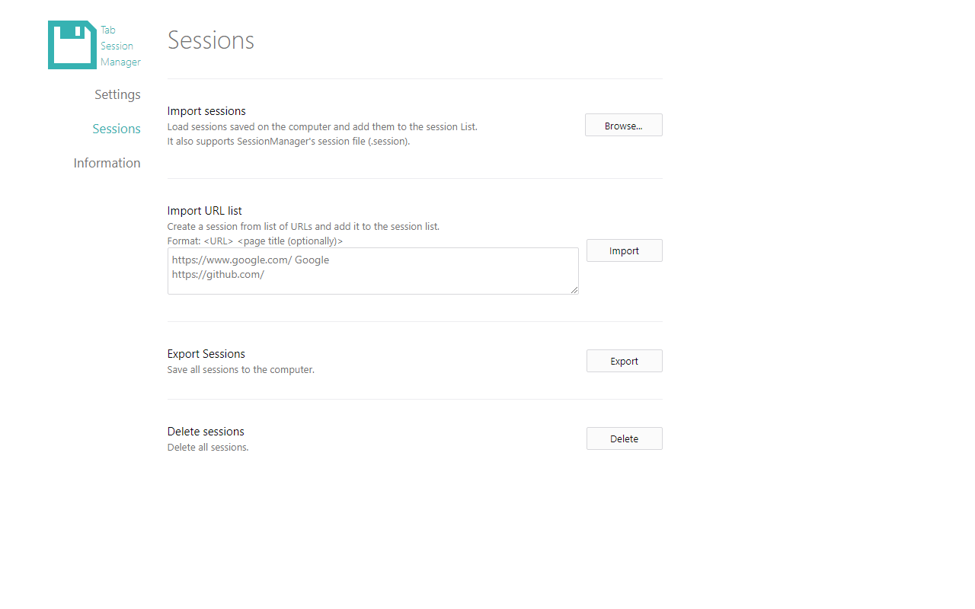Open the Settings section

click(x=117, y=94)
